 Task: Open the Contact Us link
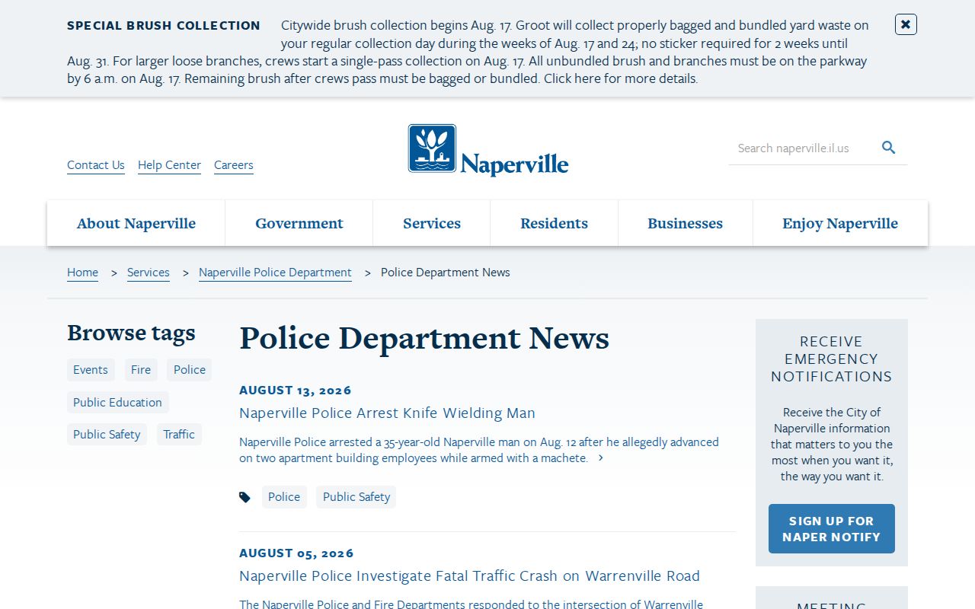point(96,165)
